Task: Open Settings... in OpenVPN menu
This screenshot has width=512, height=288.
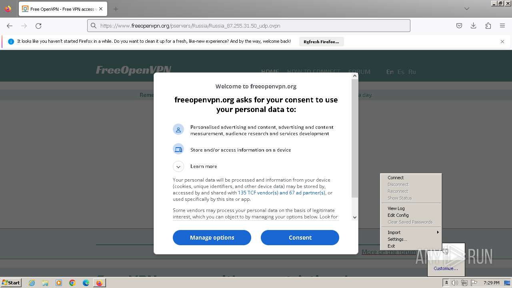Action: (411, 239)
